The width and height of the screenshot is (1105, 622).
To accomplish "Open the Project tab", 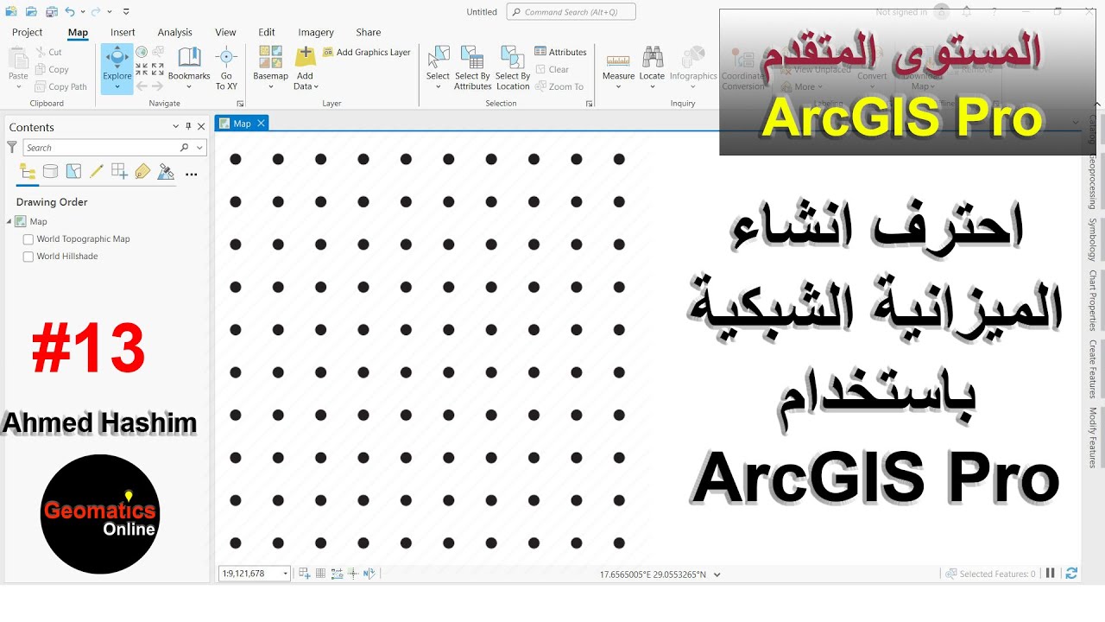I will pos(28,32).
